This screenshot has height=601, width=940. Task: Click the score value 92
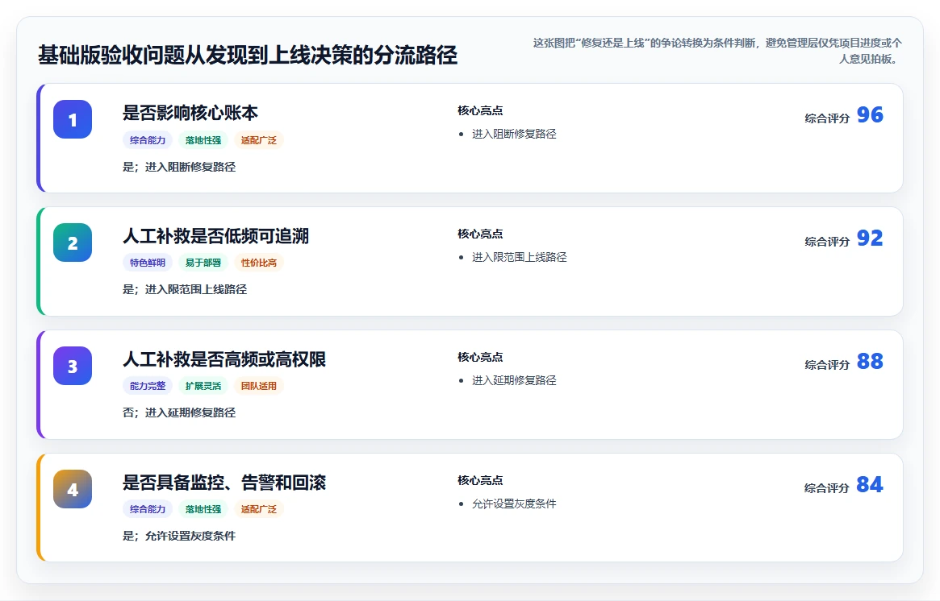pyautogui.click(x=870, y=238)
